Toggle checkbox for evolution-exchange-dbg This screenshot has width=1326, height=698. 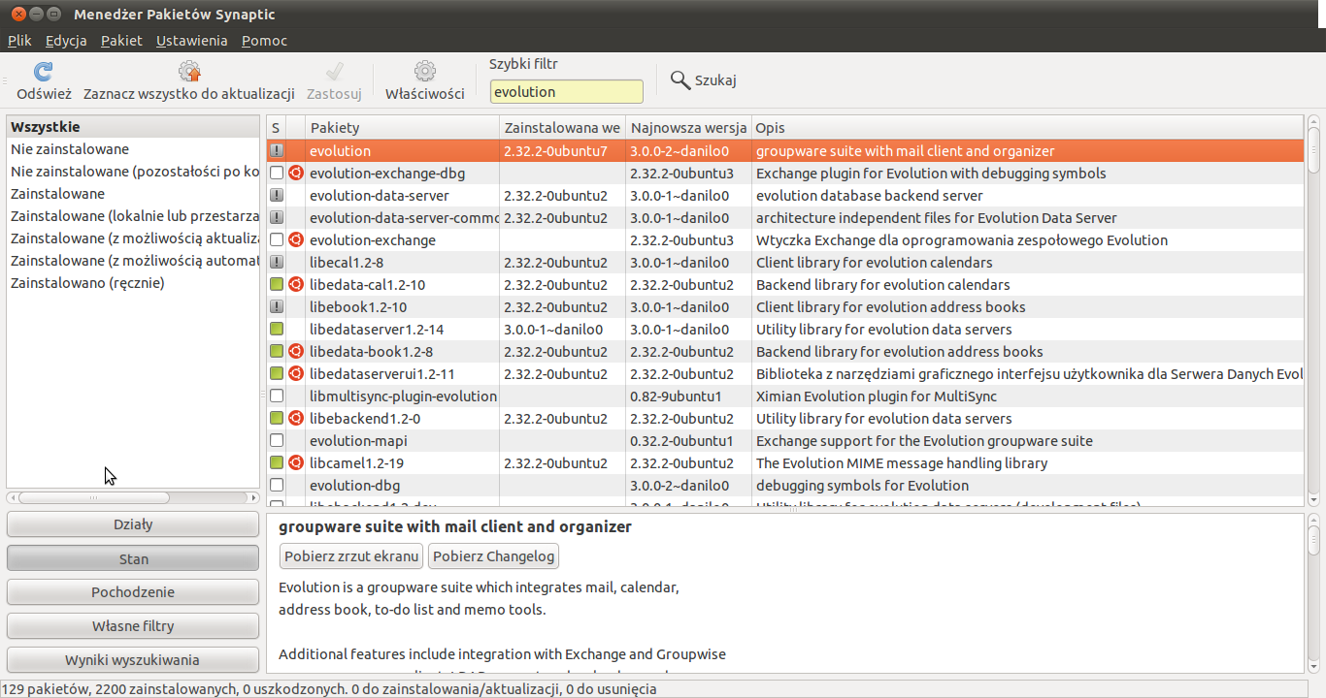[x=277, y=174]
